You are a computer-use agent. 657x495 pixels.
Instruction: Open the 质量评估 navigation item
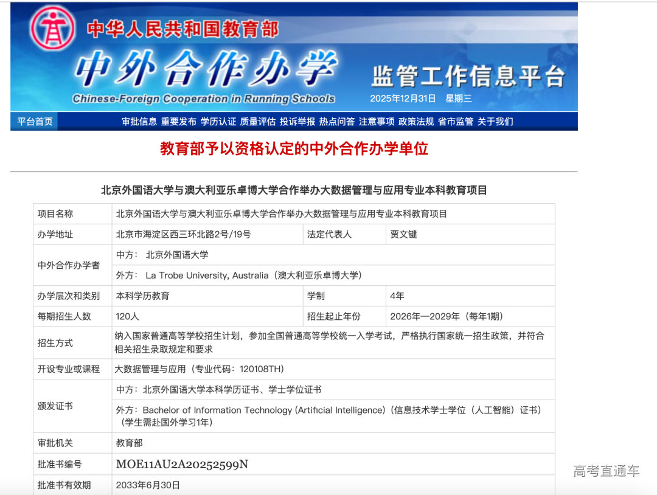coord(258,122)
